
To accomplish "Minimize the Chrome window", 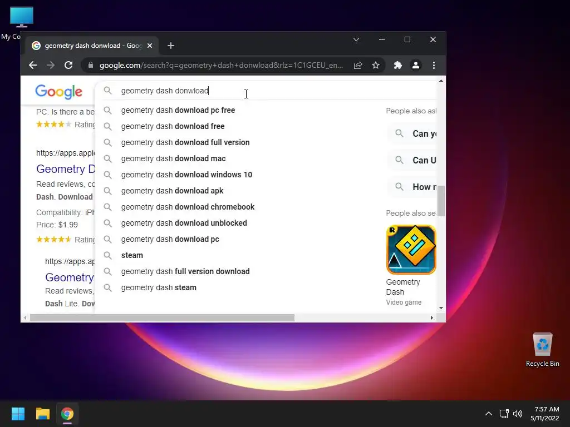I will (x=382, y=39).
